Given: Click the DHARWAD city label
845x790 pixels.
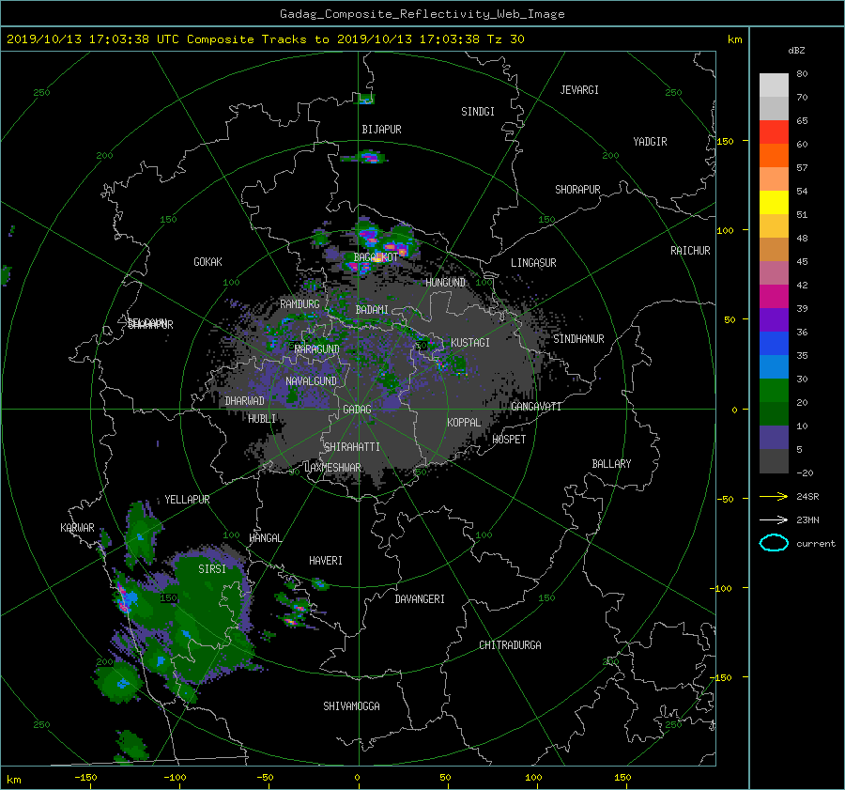Looking at the screenshot, I should click(245, 401).
